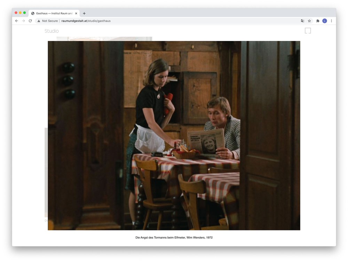This screenshot has width=348, height=262.
Task: Open a new tab with plus button
Action: (84, 13)
